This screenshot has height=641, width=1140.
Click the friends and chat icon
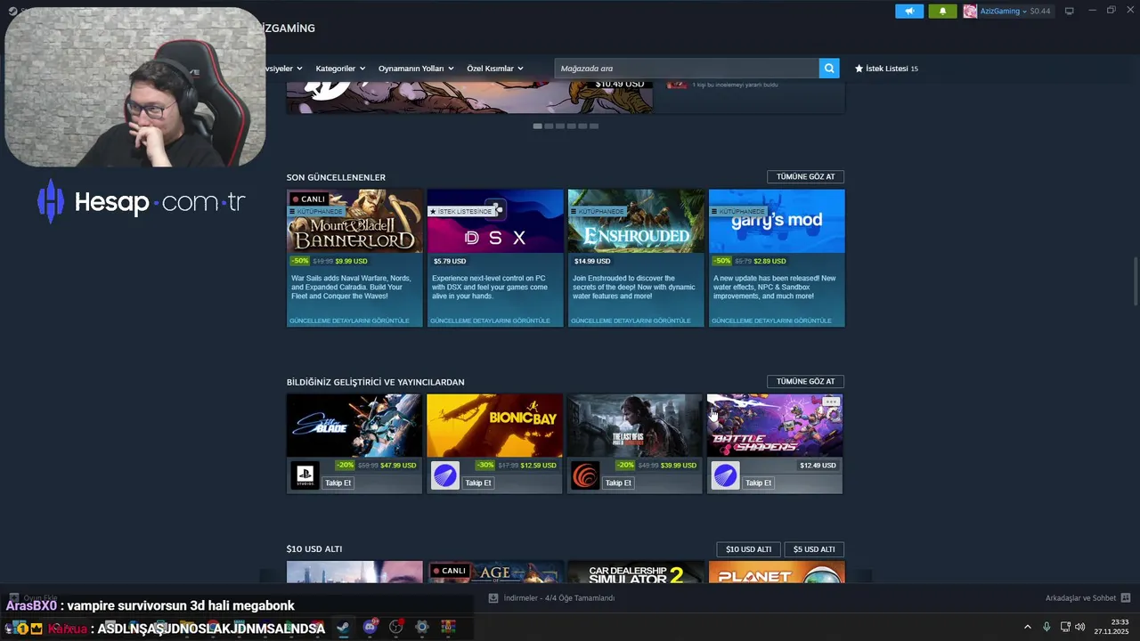point(1126,598)
